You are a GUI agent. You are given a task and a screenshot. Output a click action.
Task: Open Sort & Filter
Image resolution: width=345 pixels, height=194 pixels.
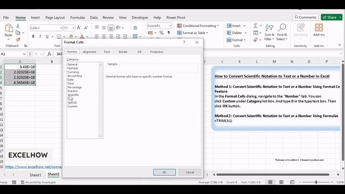click(270, 32)
